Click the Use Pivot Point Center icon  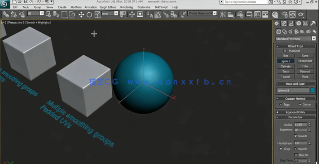[123, 14]
